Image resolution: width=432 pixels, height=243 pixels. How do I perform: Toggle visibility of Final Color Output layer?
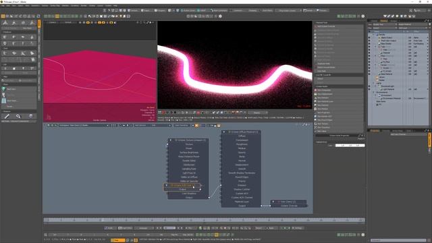pos(369,40)
